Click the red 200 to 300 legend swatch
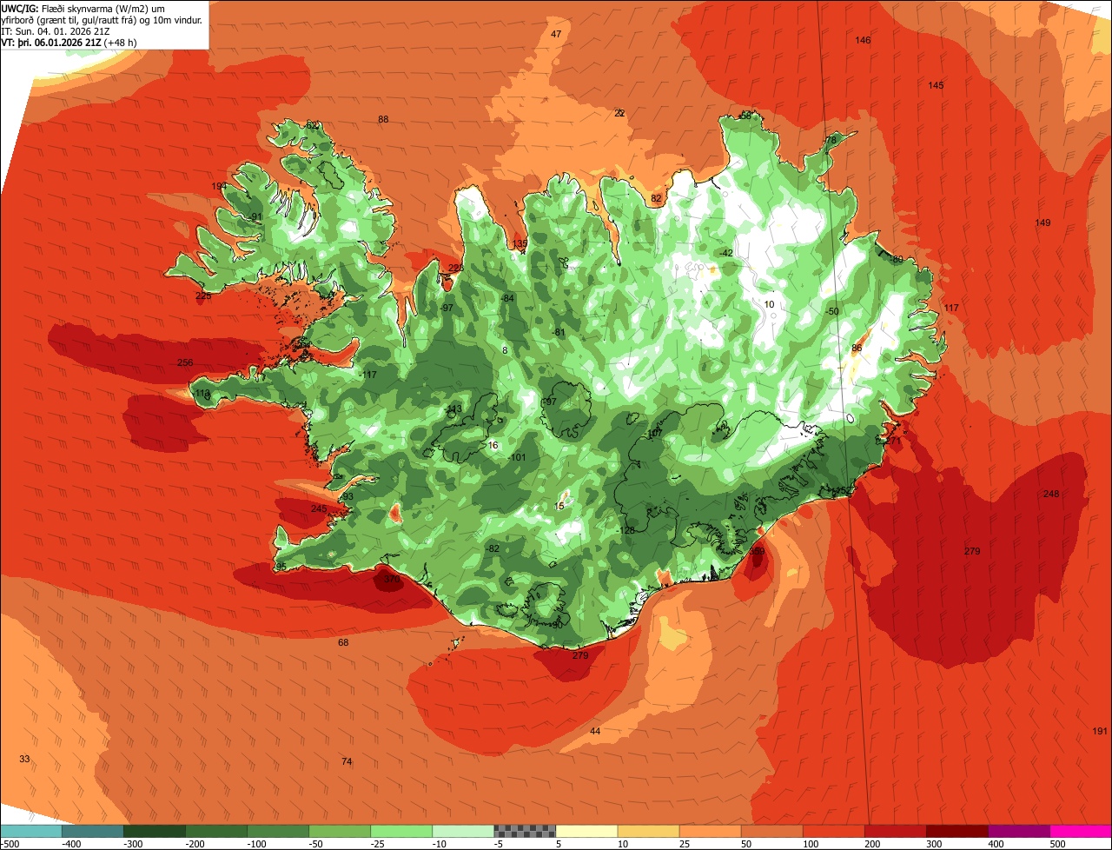This screenshot has width=1112, height=850. pos(895,831)
